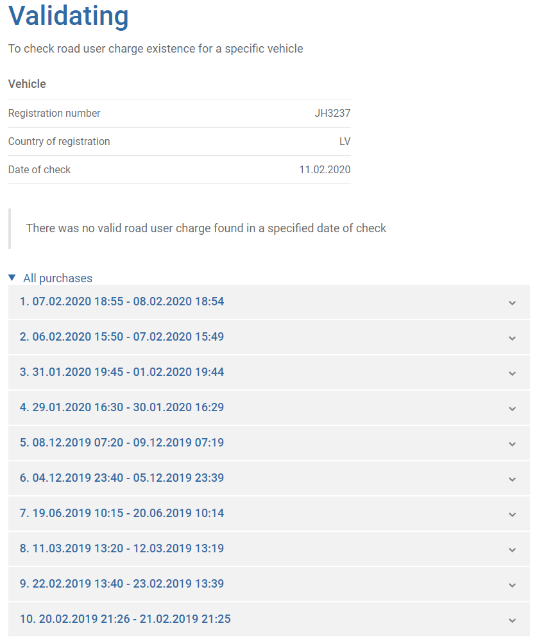Expand chevron for purchase 10 row
This screenshot has height=637, width=537.
pos(512,620)
